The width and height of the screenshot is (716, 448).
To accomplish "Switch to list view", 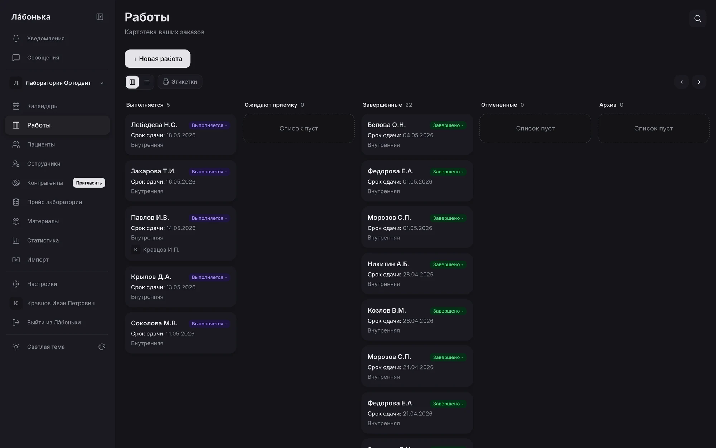I will point(147,82).
